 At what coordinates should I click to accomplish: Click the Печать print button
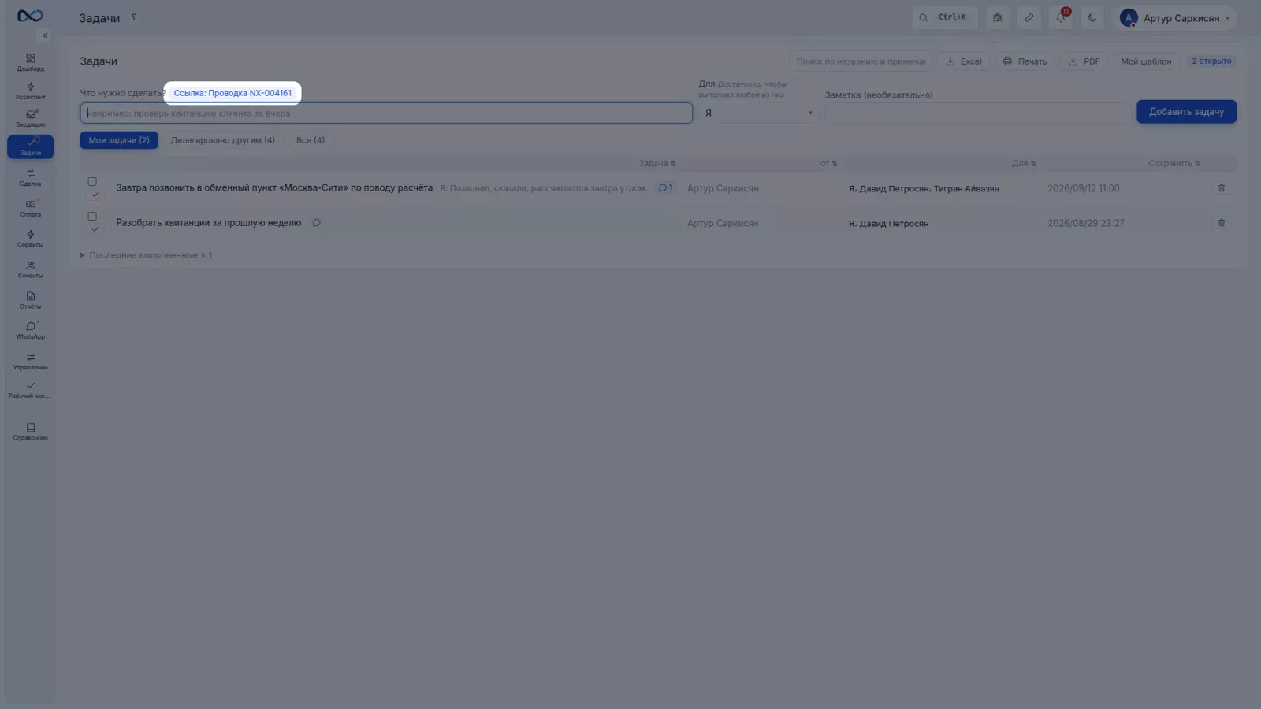[1025, 61]
